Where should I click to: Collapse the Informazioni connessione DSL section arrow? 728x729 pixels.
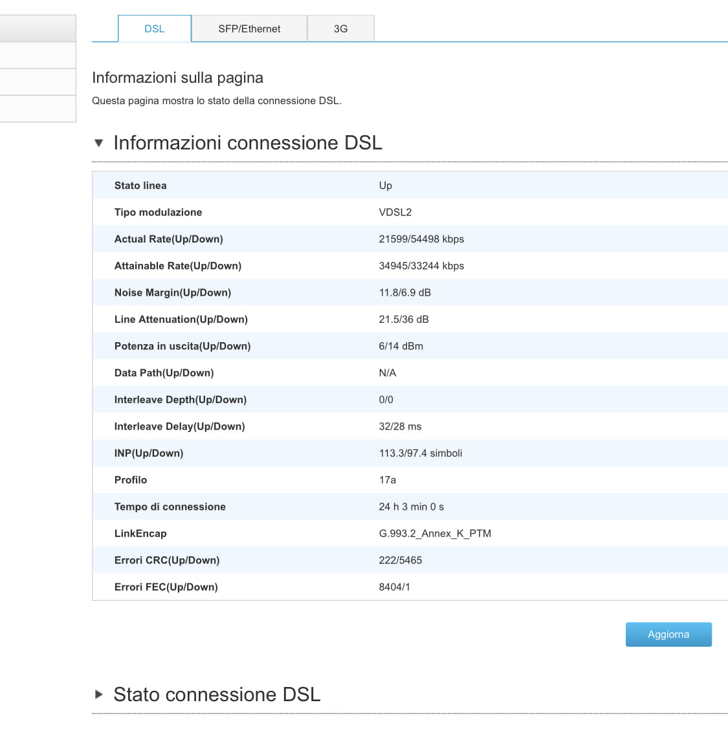[98, 143]
